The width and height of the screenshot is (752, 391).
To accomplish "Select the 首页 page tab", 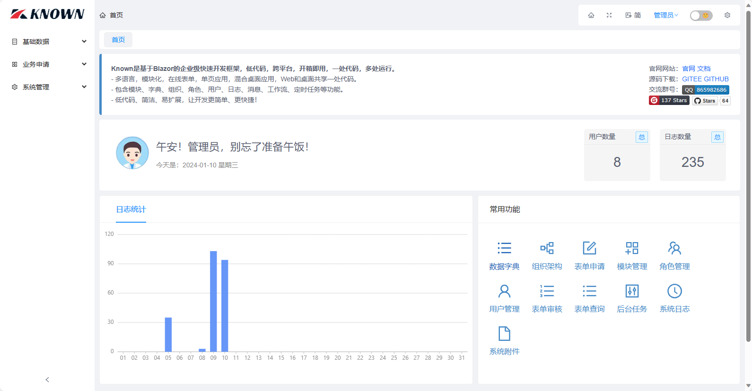I will pyautogui.click(x=118, y=40).
